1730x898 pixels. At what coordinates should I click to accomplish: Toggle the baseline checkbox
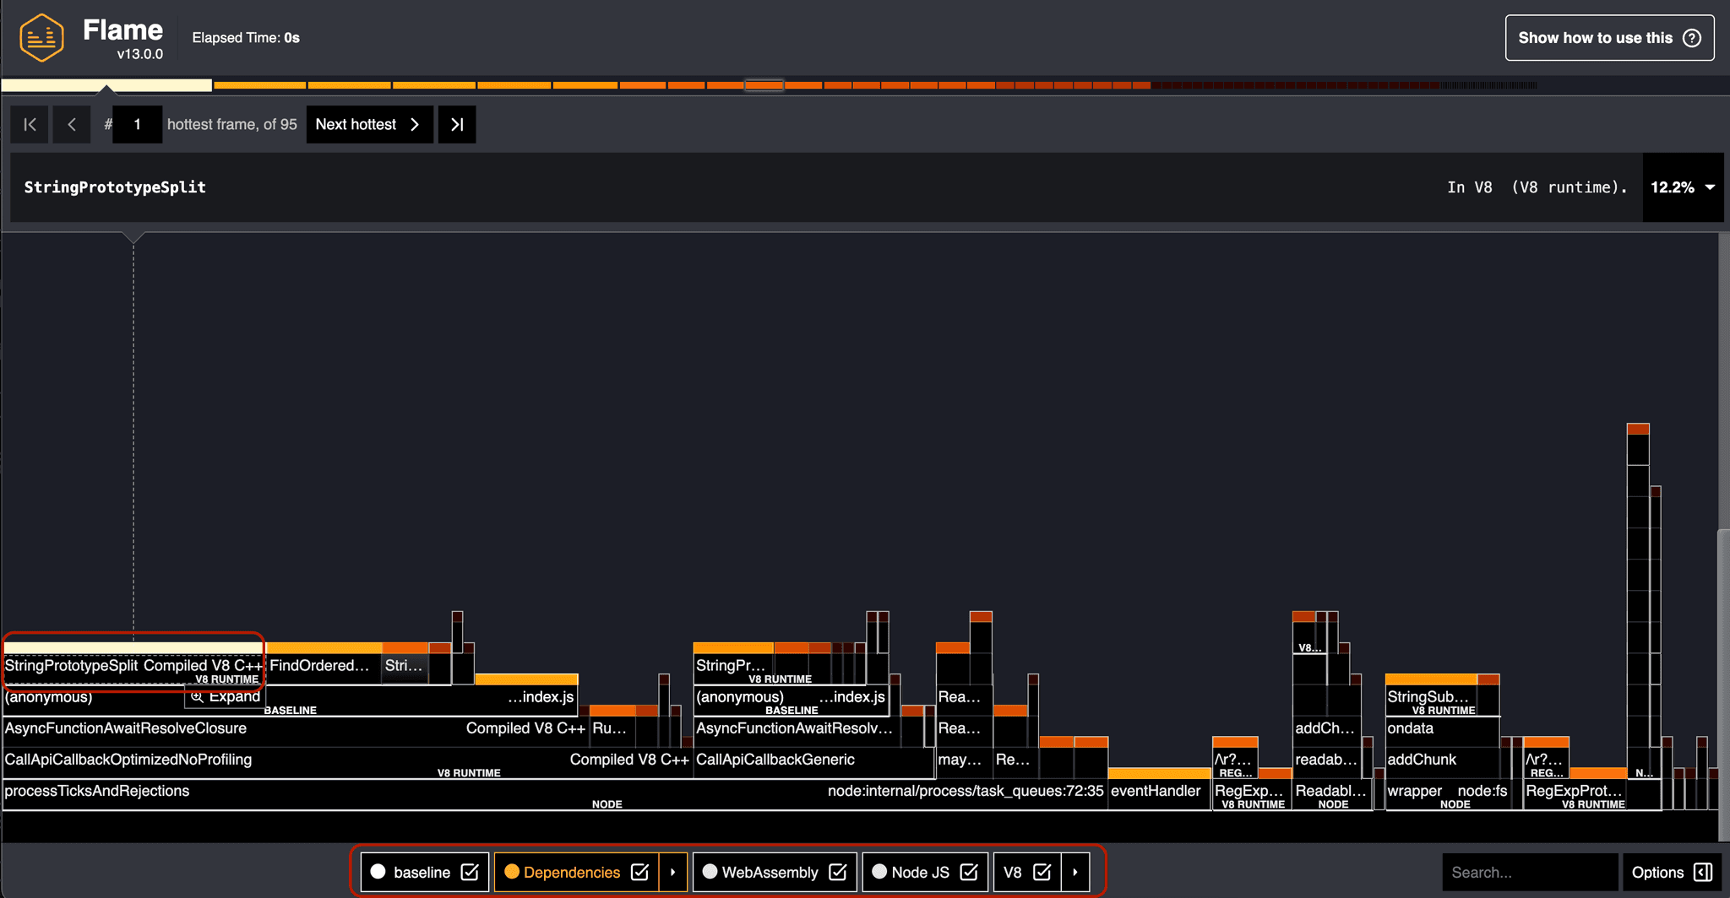point(470,872)
